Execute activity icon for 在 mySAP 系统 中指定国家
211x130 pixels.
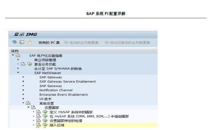pos(45,116)
